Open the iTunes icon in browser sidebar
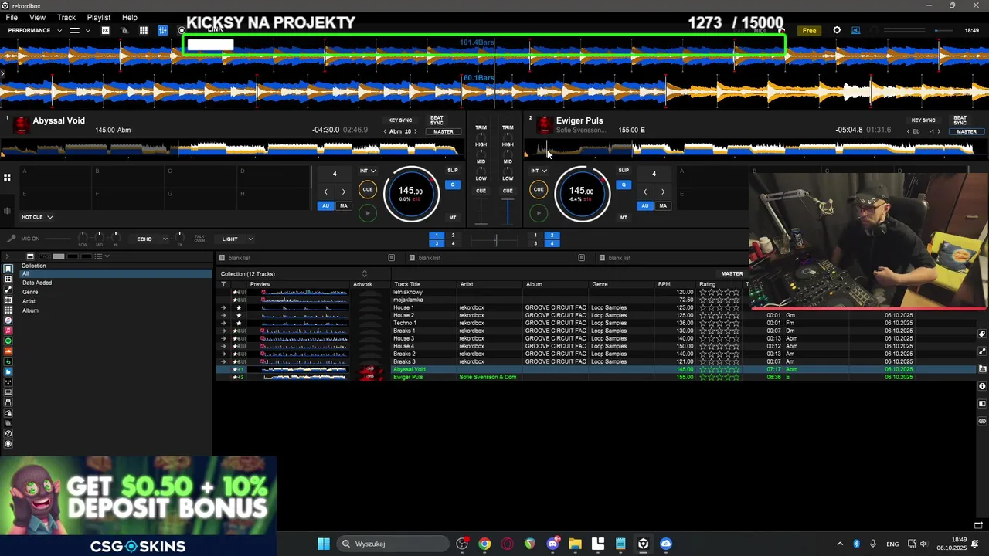The image size is (989, 556). point(8,320)
